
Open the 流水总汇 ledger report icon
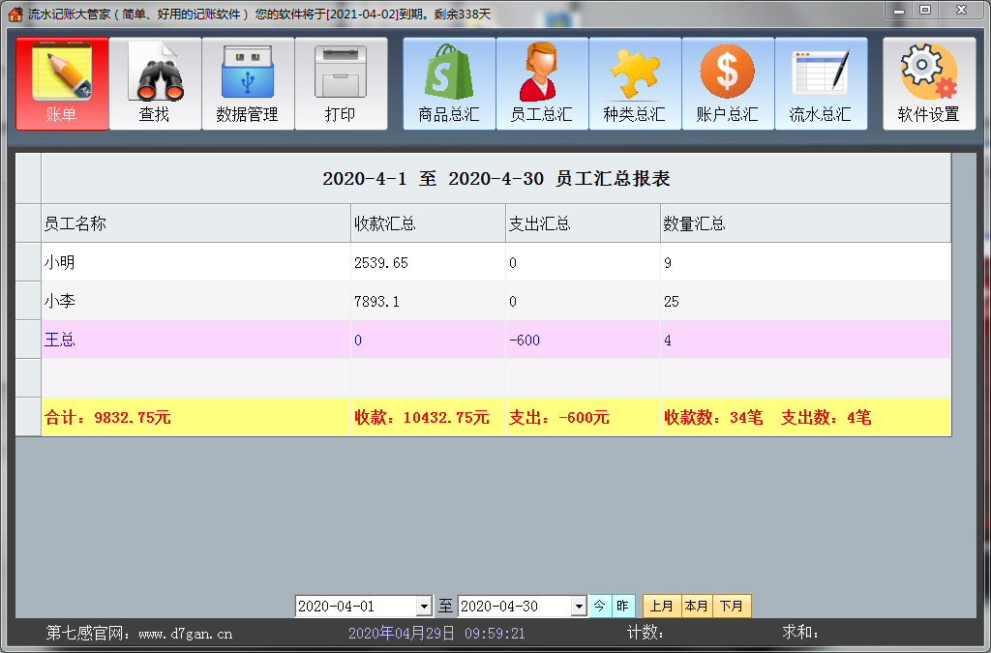[x=821, y=83]
